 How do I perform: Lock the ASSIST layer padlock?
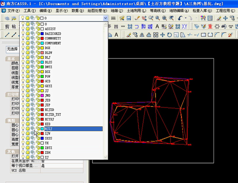tap(38, 29)
